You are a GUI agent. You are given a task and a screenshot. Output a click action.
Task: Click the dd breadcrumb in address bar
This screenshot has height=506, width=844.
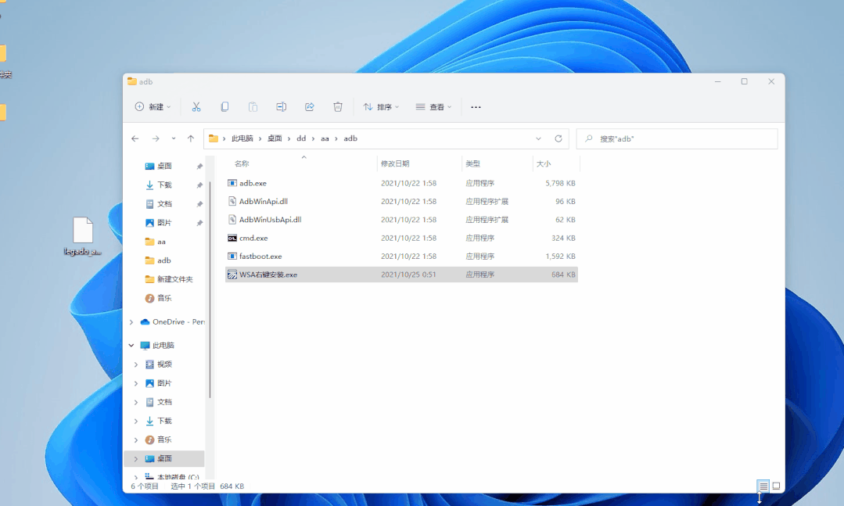click(x=301, y=138)
